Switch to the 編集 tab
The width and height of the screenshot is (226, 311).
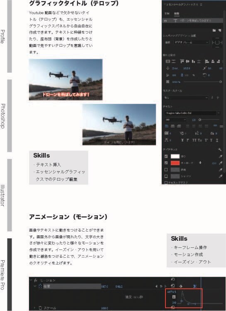pos(177,13)
